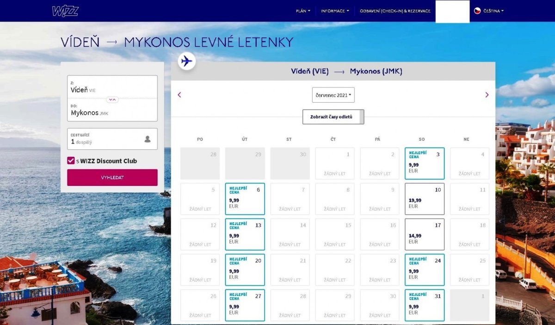Click the passenger person icon
This screenshot has height=325, width=555.
click(x=148, y=139)
